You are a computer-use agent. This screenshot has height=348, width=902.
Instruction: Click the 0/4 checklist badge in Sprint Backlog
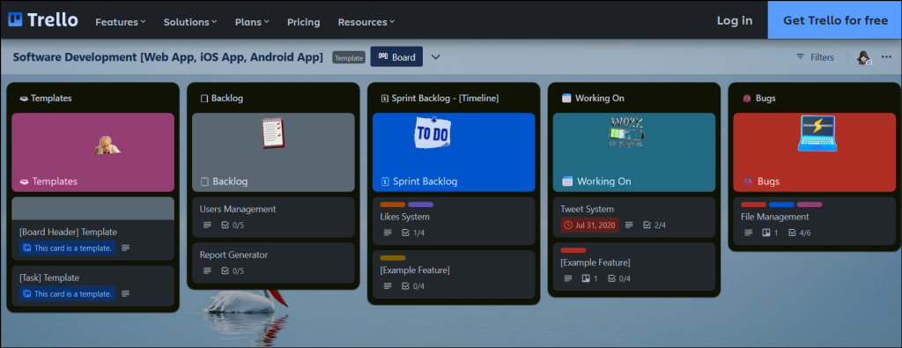pos(413,285)
